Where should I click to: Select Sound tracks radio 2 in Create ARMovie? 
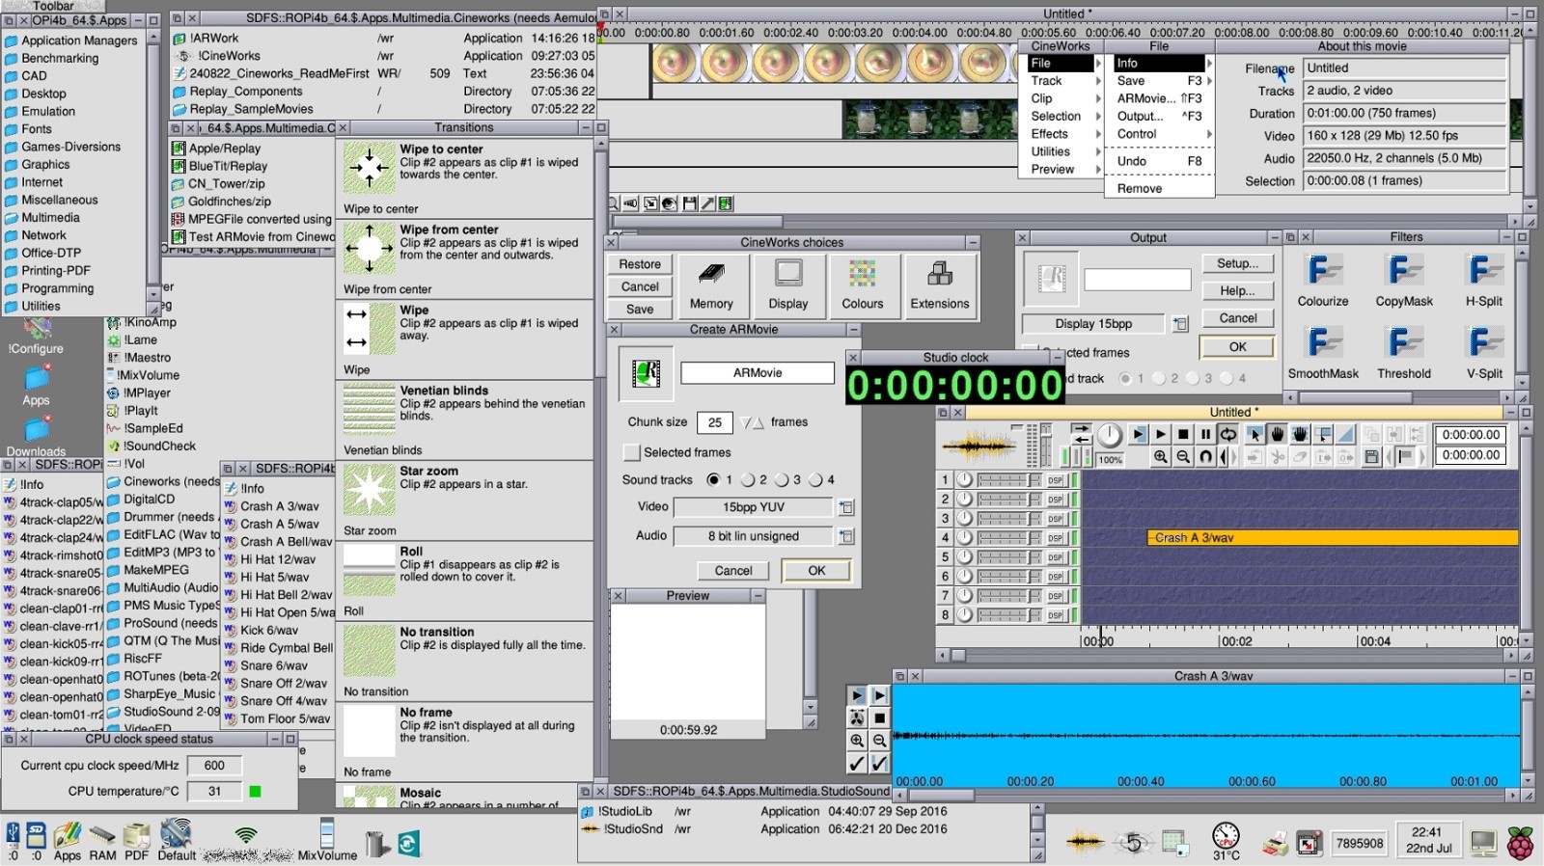click(747, 479)
